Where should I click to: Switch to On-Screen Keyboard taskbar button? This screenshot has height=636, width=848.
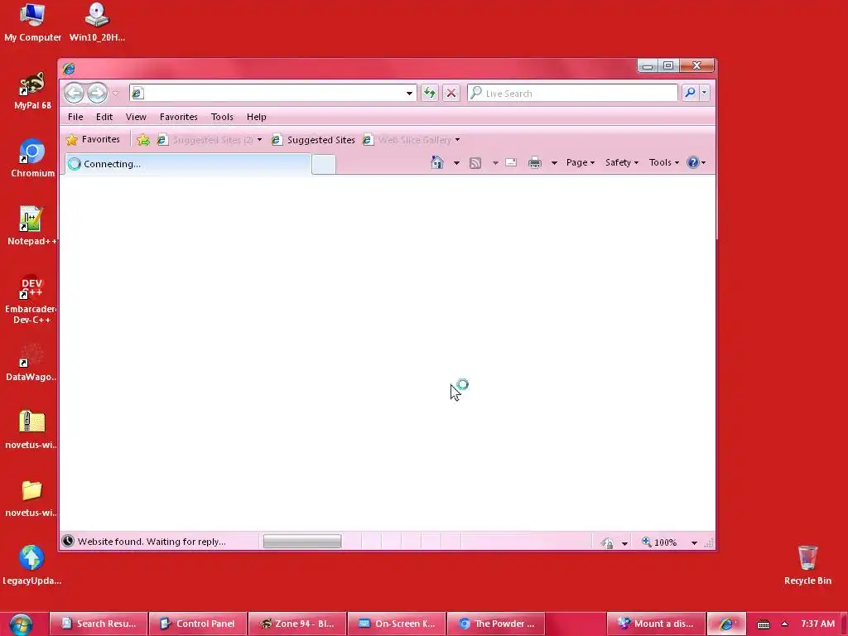(397, 624)
